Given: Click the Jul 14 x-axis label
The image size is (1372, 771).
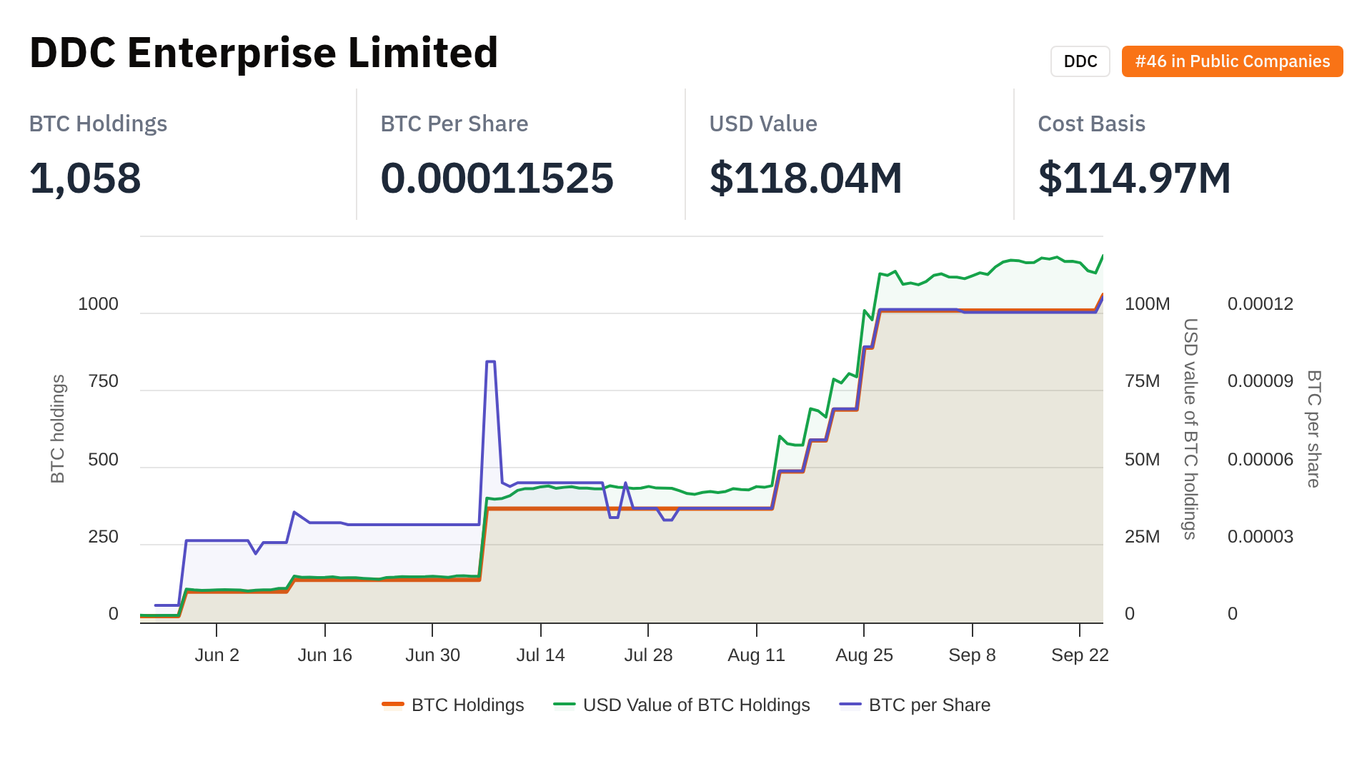Looking at the screenshot, I should coord(540,655).
